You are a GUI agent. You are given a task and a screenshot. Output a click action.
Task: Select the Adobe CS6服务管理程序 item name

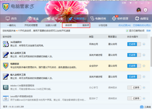point(22,86)
